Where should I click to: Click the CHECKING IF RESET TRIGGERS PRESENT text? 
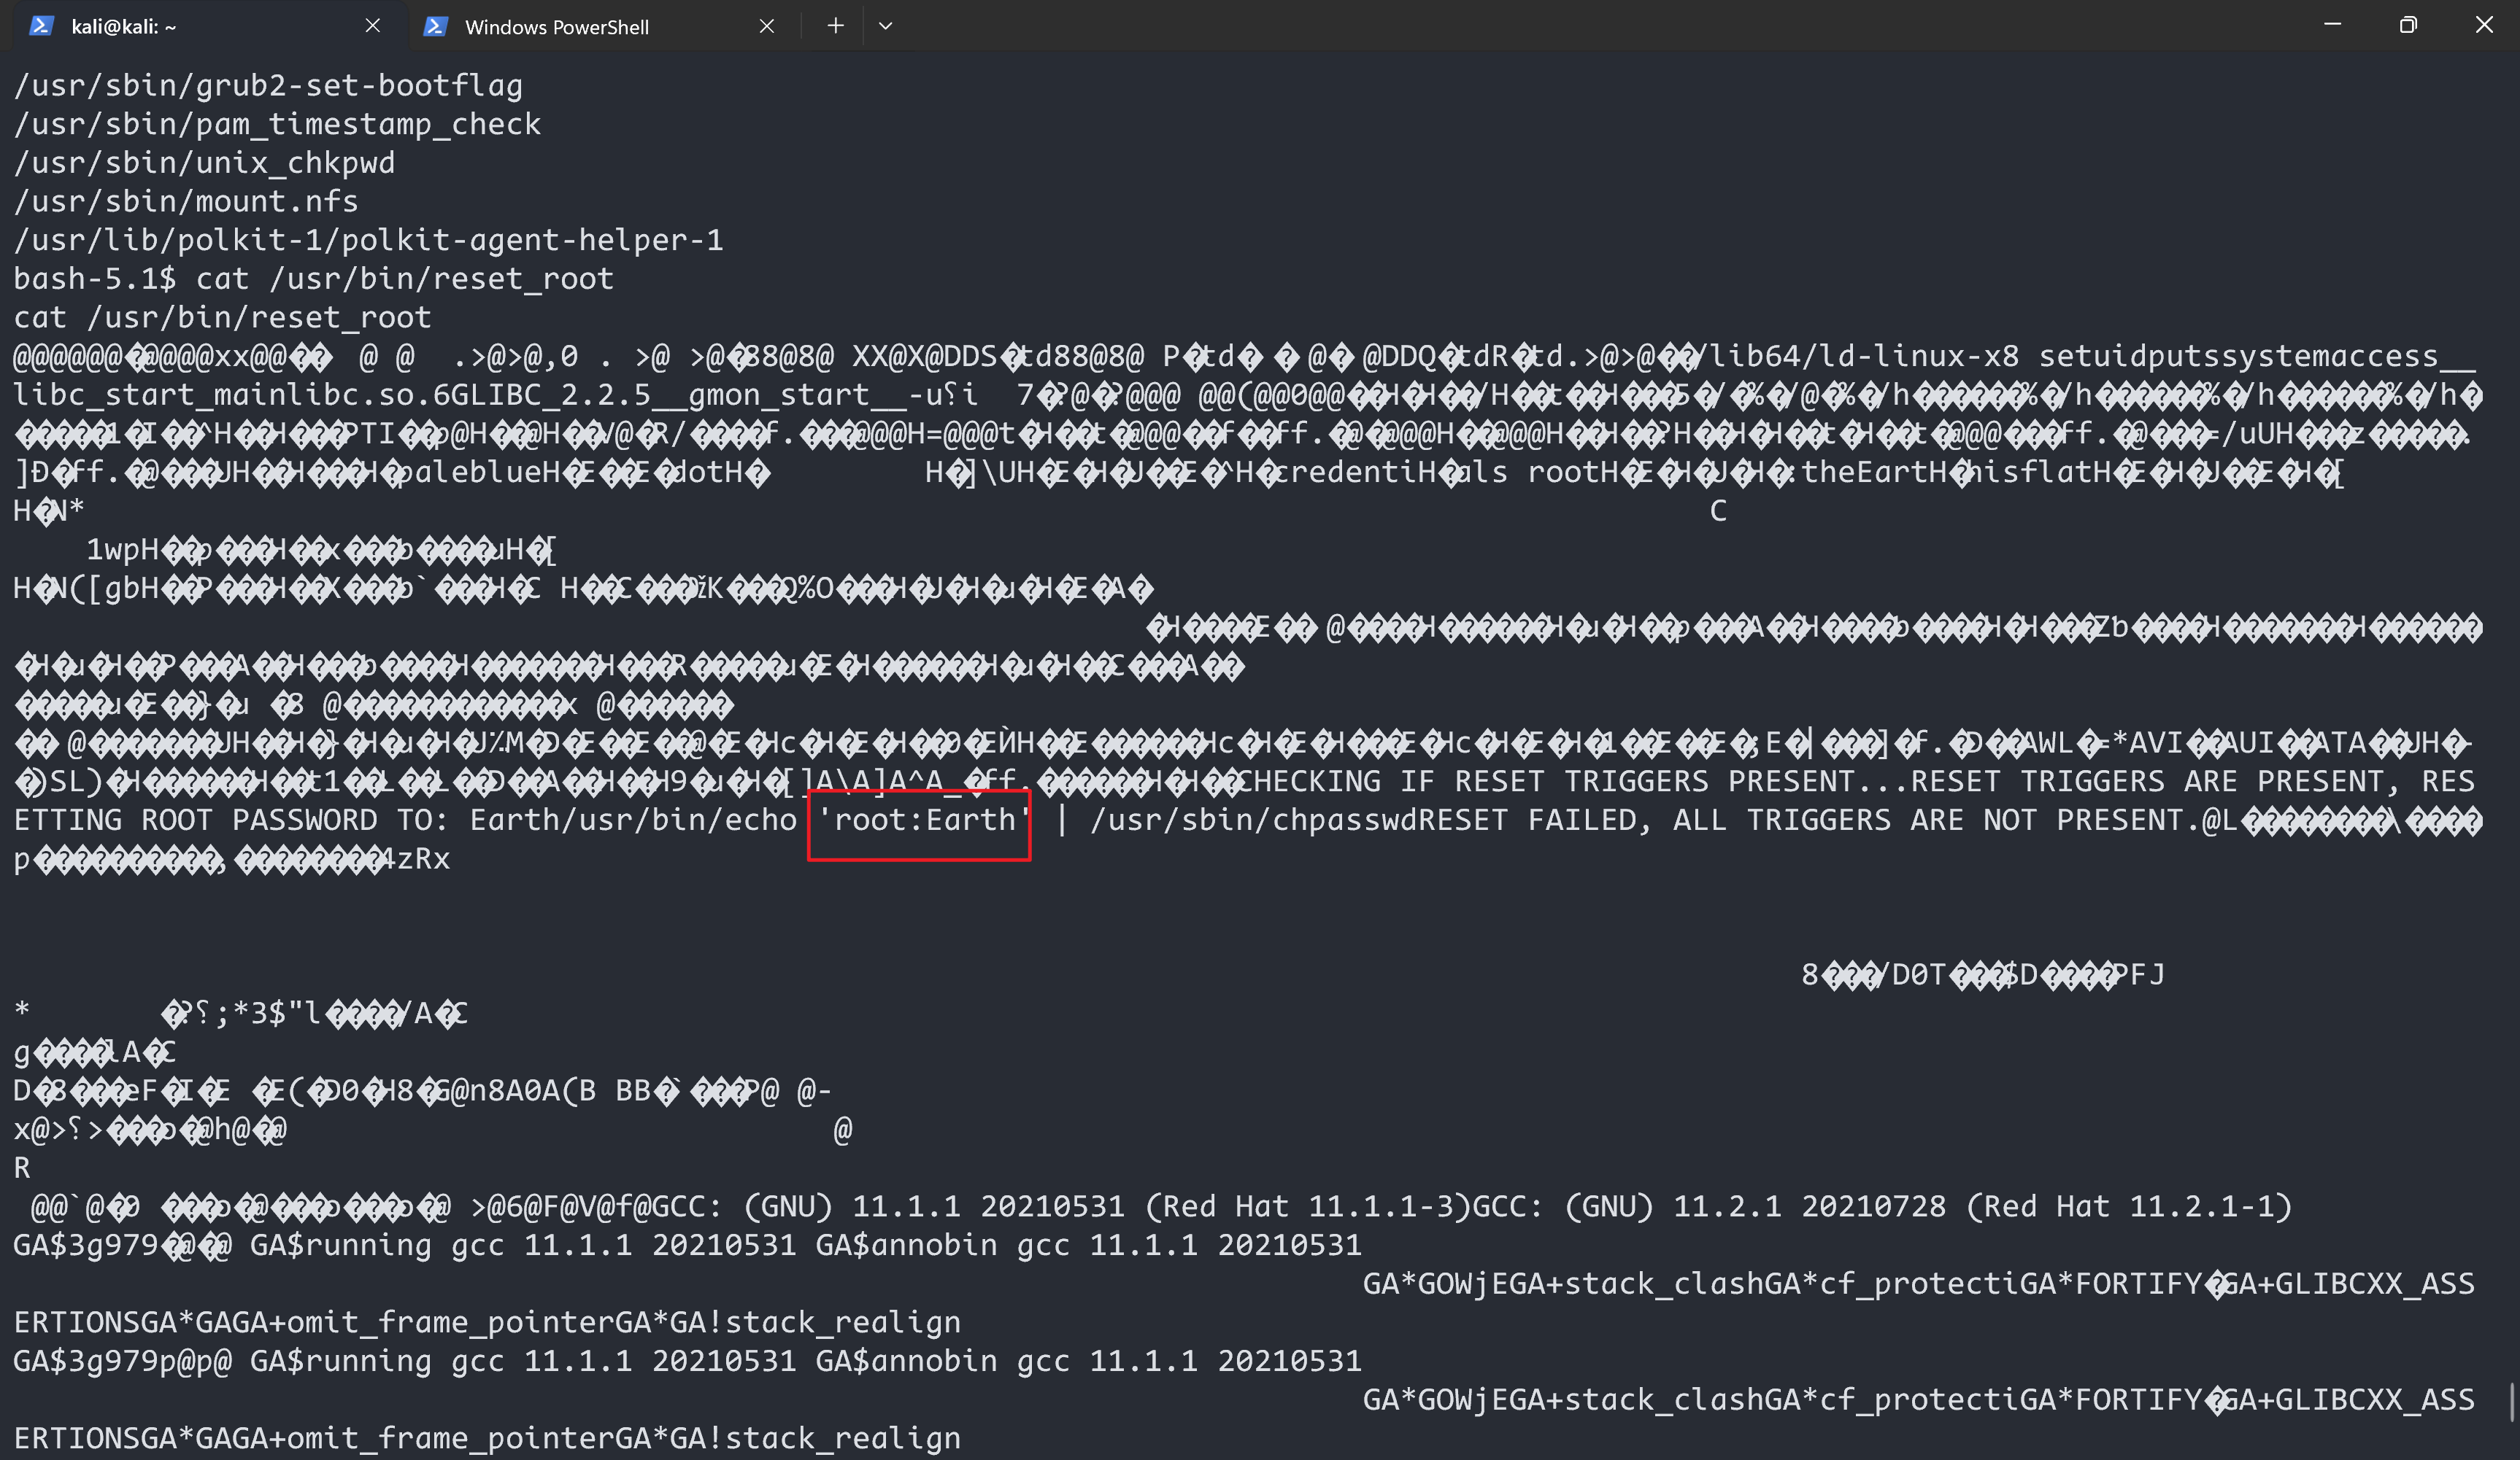[1547, 782]
